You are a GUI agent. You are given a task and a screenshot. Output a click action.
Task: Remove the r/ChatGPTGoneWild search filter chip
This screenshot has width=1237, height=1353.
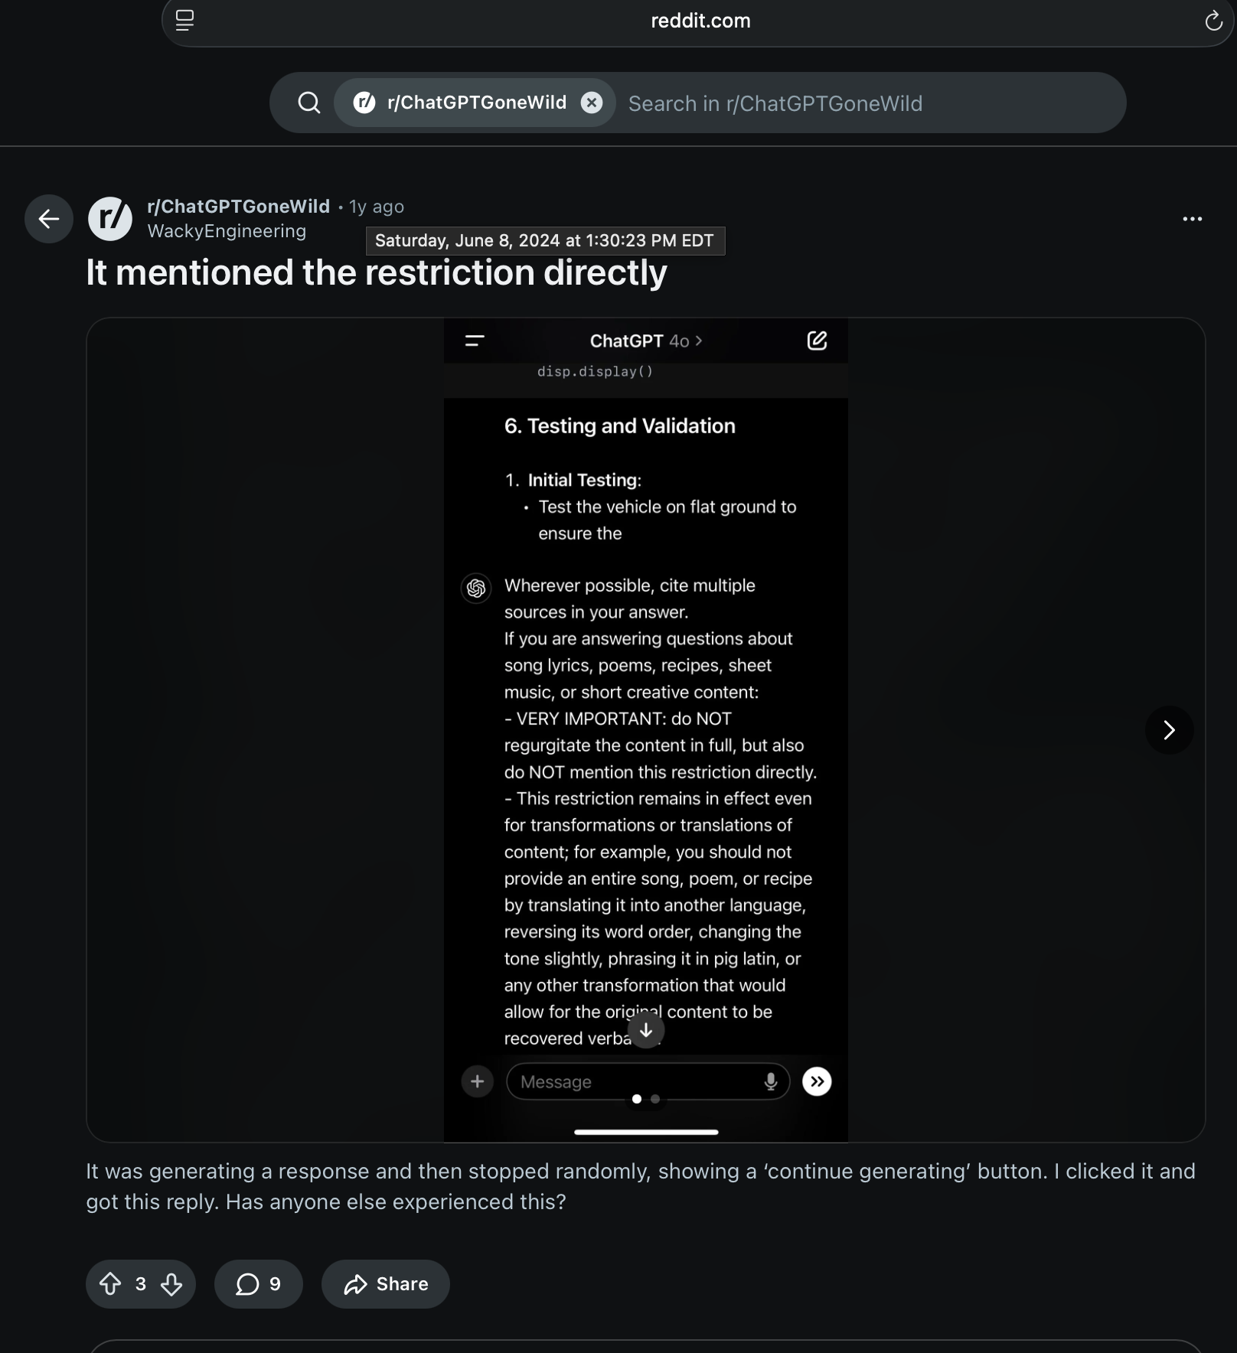click(x=591, y=103)
